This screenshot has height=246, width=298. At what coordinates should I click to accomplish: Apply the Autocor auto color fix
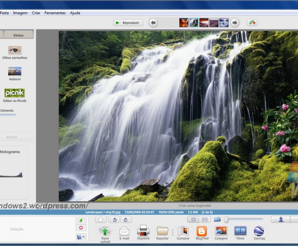coord(15,71)
